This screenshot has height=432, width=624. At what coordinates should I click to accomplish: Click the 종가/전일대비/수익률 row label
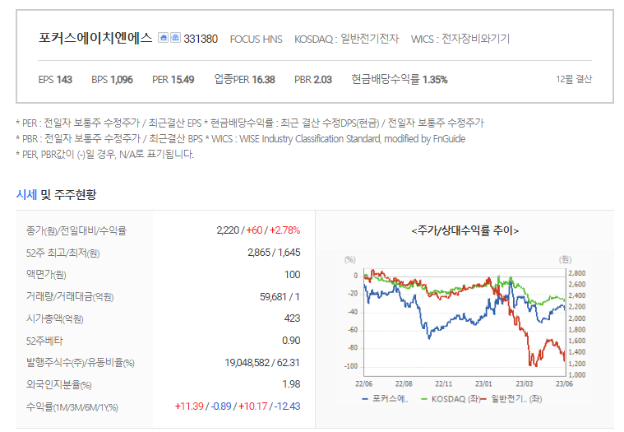point(76,230)
